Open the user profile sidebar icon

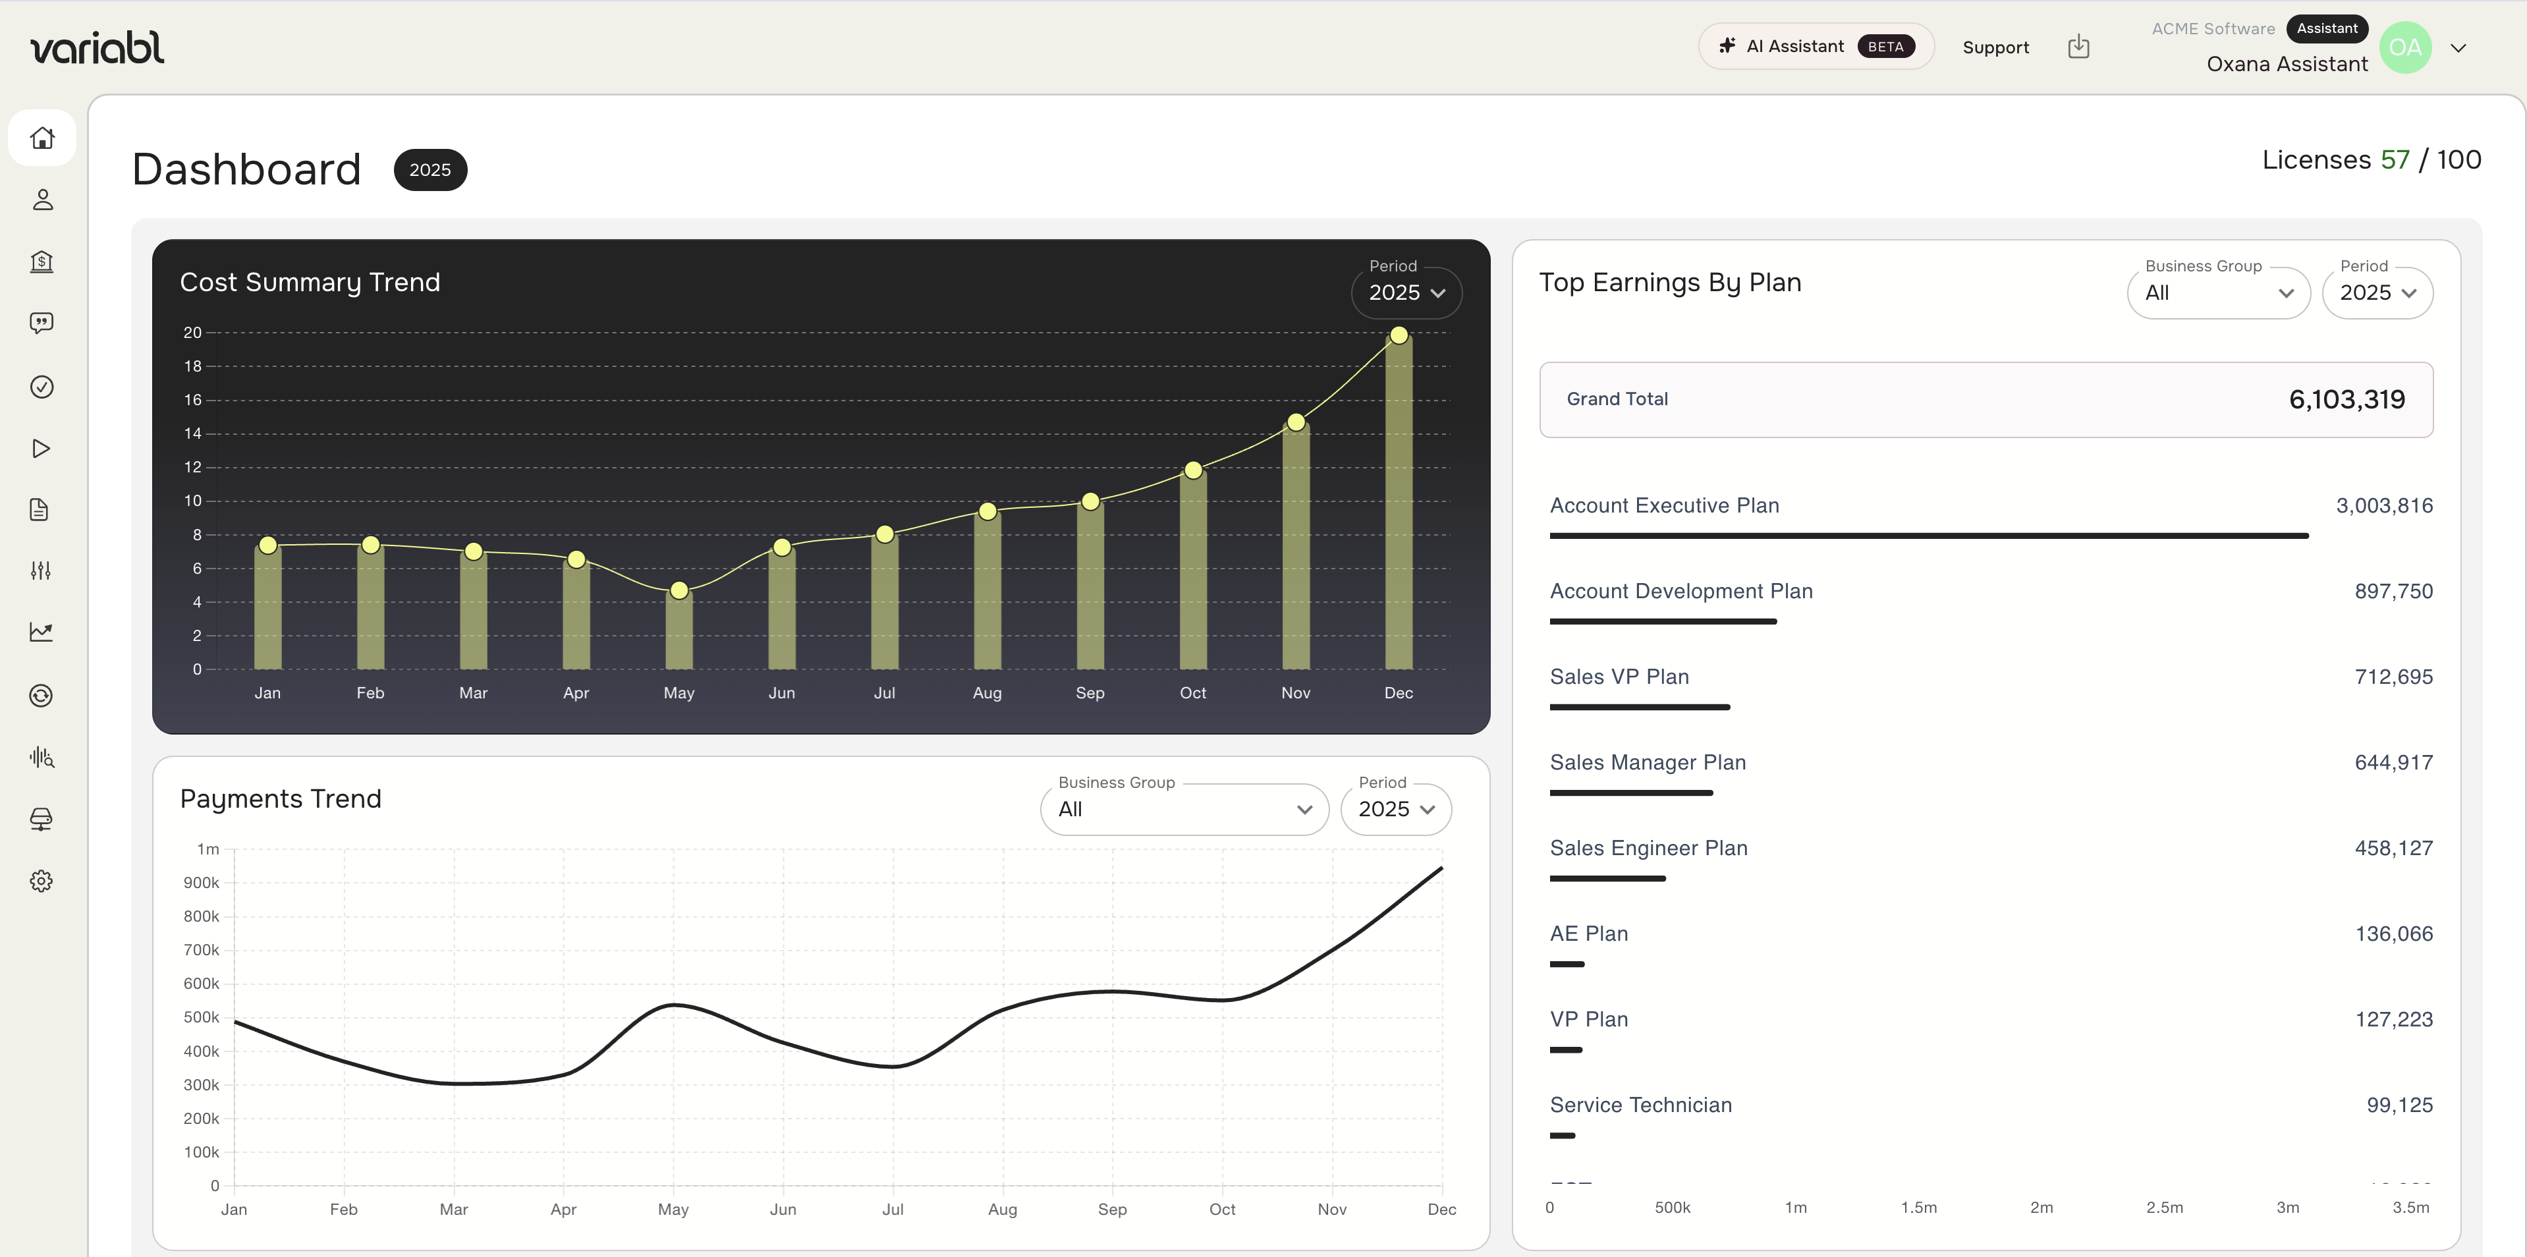point(42,200)
